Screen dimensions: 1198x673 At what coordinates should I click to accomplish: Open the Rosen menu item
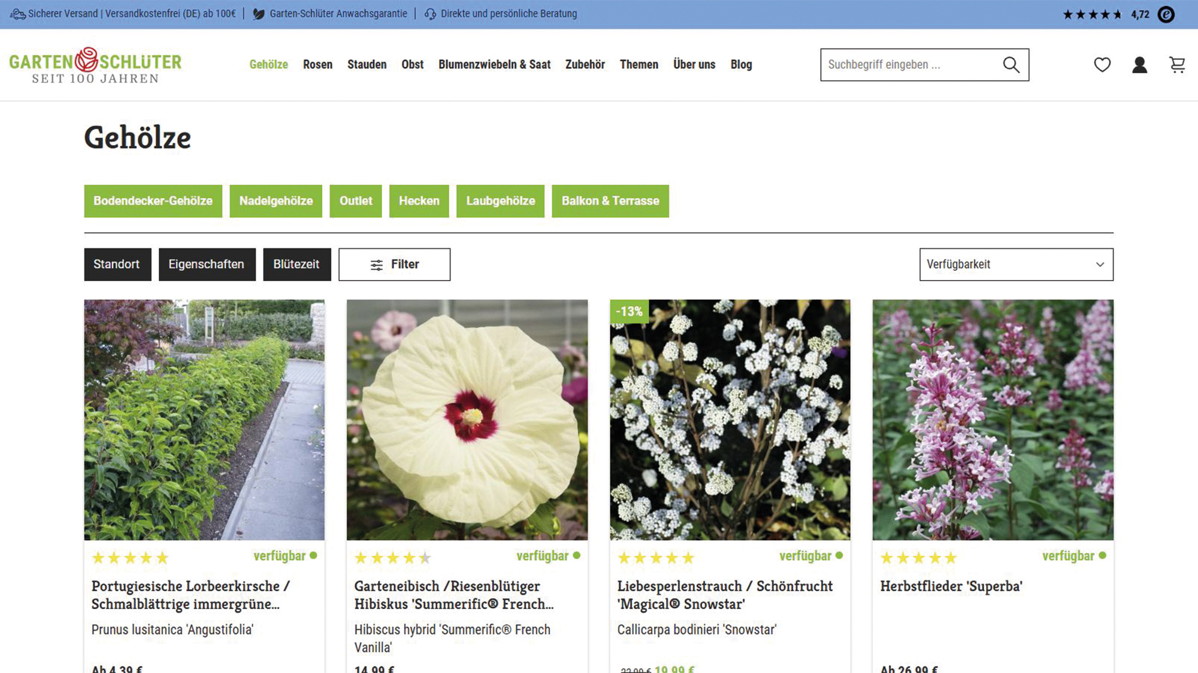(317, 65)
